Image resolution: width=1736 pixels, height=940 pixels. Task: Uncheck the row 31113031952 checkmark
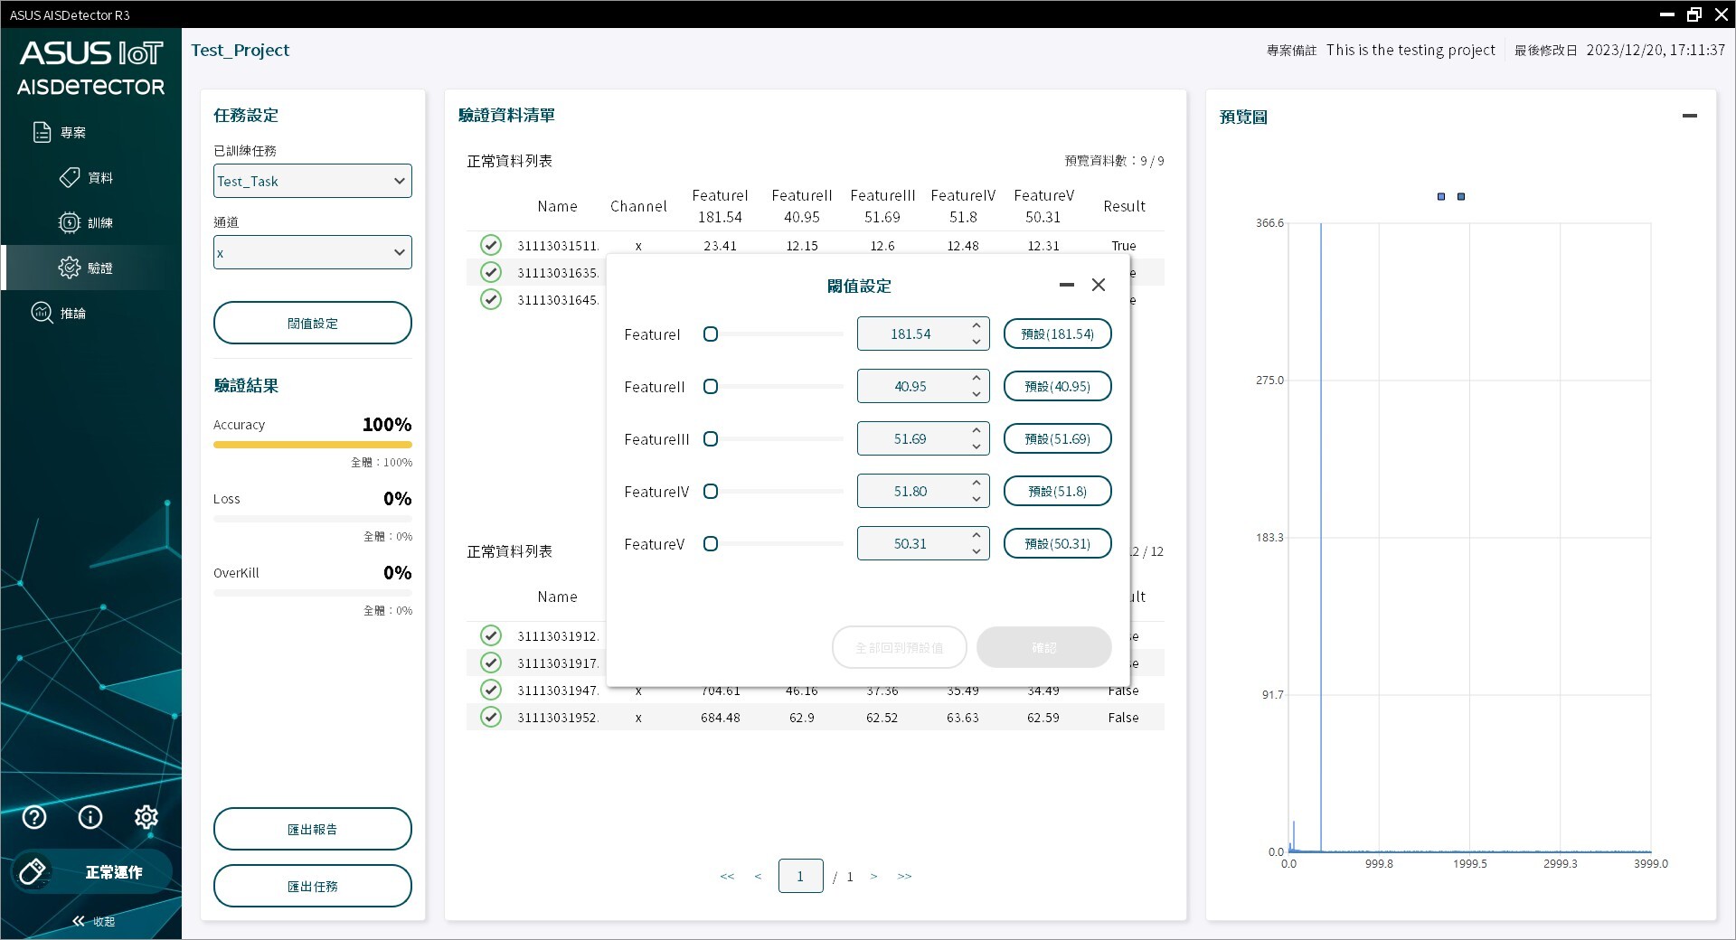[x=491, y=717]
